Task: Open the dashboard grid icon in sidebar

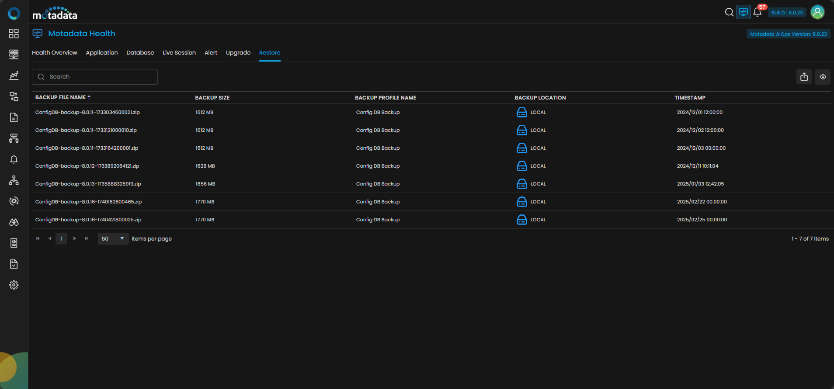Action: coord(14,34)
